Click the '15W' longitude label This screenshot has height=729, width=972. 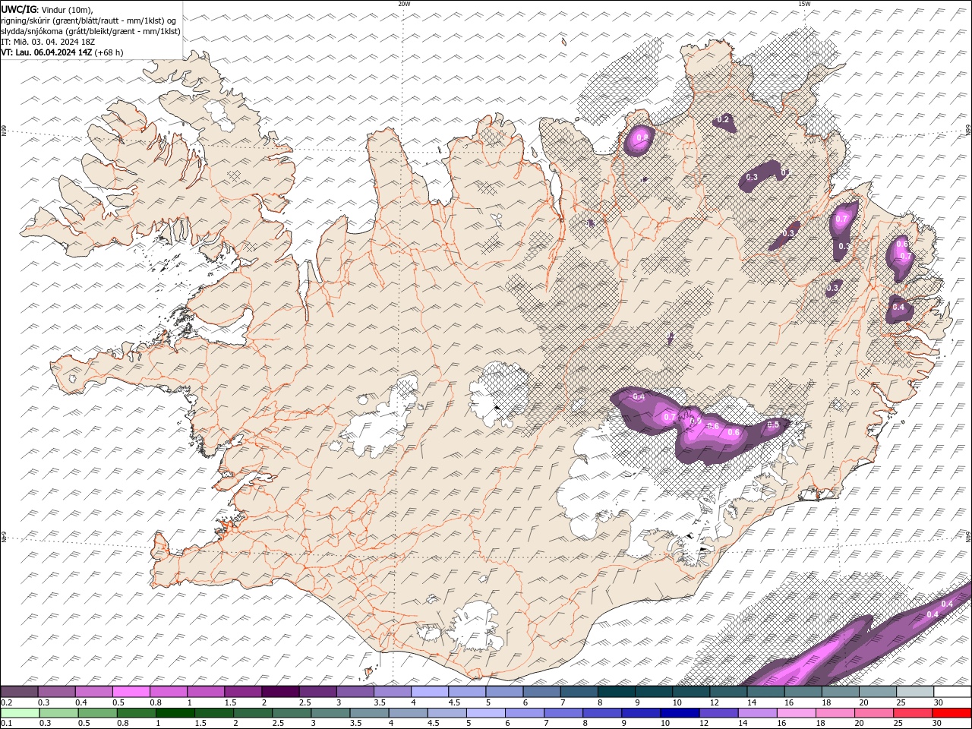pos(804,4)
